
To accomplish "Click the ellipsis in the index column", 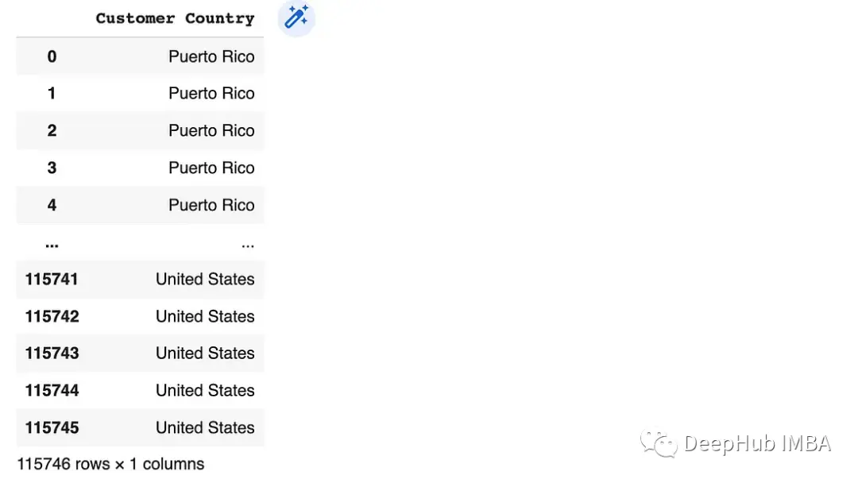I will pos(52,244).
